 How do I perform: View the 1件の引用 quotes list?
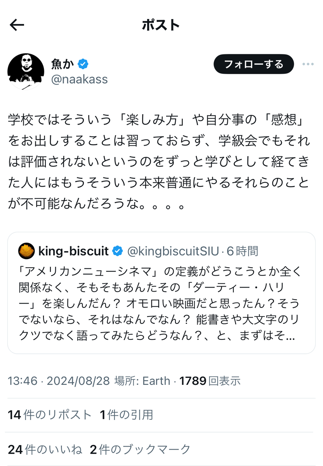point(127,415)
